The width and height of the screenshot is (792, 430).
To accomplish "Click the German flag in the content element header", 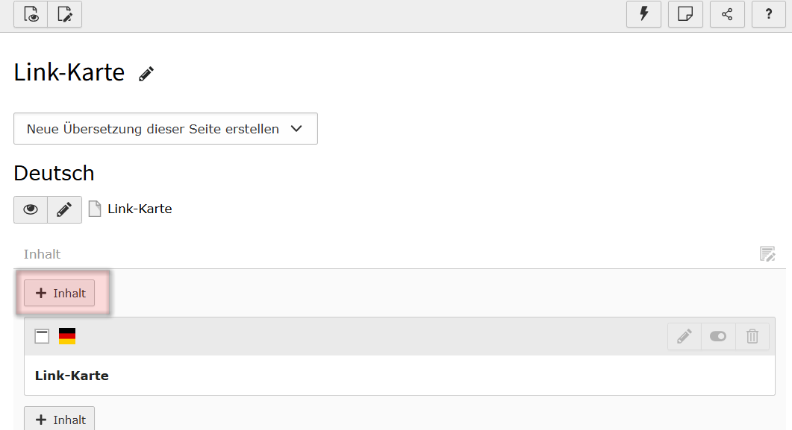I will tap(67, 336).
